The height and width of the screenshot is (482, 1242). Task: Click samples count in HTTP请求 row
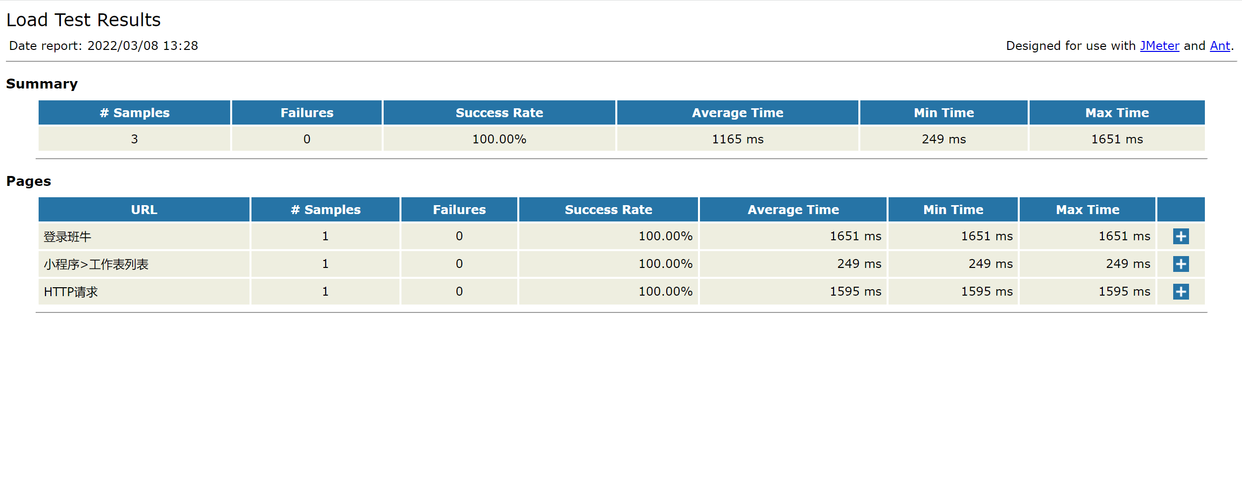click(x=325, y=292)
